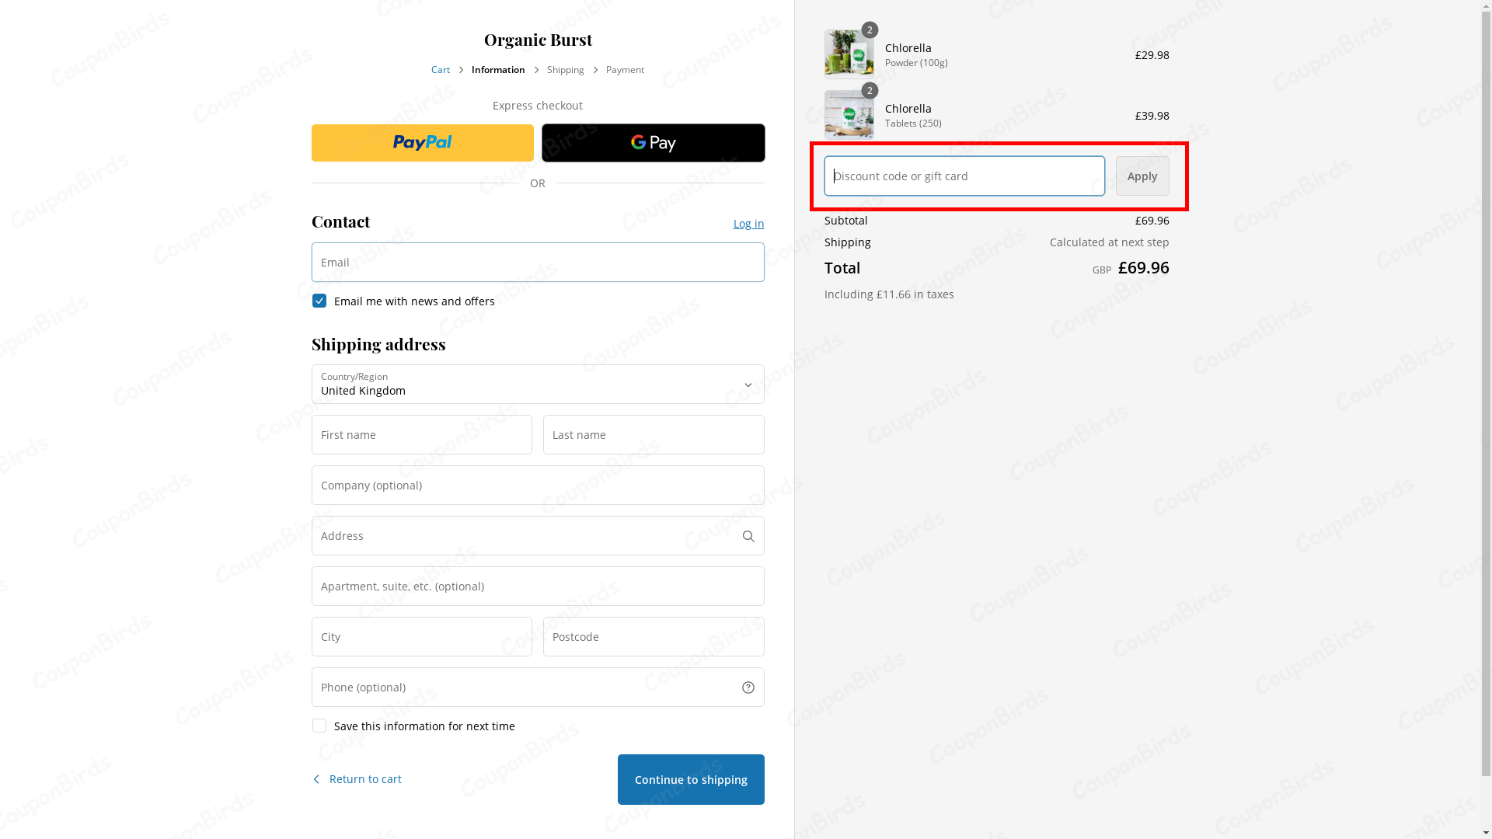The width and height of the screenshot is (1492, 839).
Task: Click the PayPal express checkout button
Action: click(x=423, y=143)
